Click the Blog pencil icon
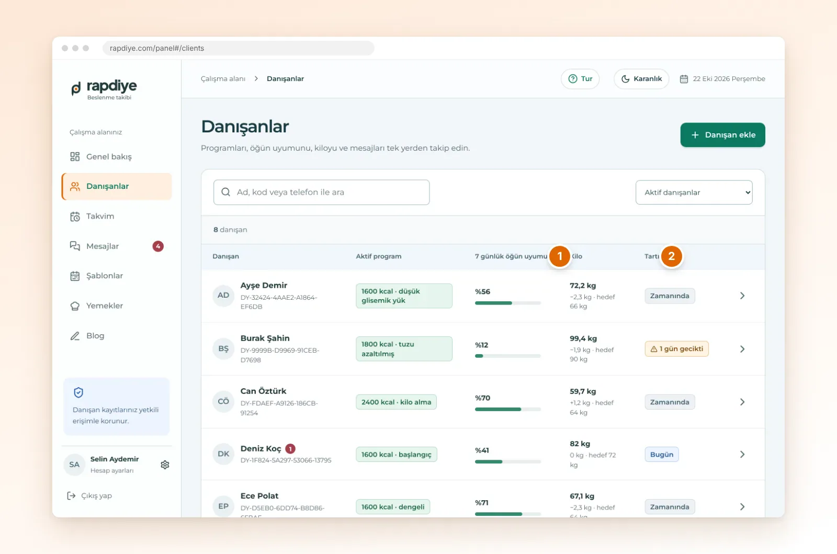 pyautogui.click(x=75, y=336)
